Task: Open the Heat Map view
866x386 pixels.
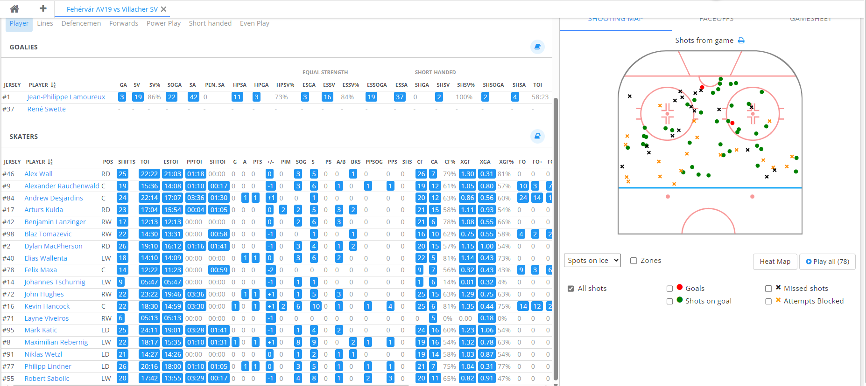Action: point(774,262)
